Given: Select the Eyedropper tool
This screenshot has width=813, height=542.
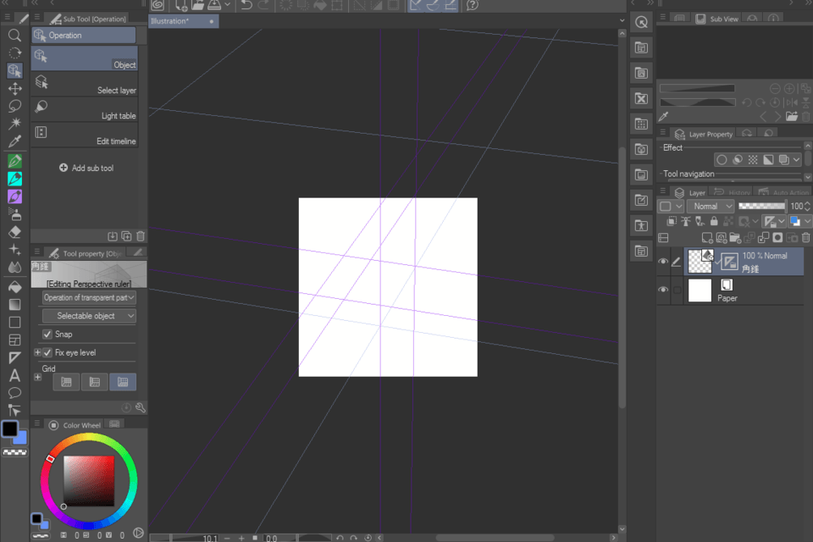Looking at the screenshot, I should click(x=14, y=141).
